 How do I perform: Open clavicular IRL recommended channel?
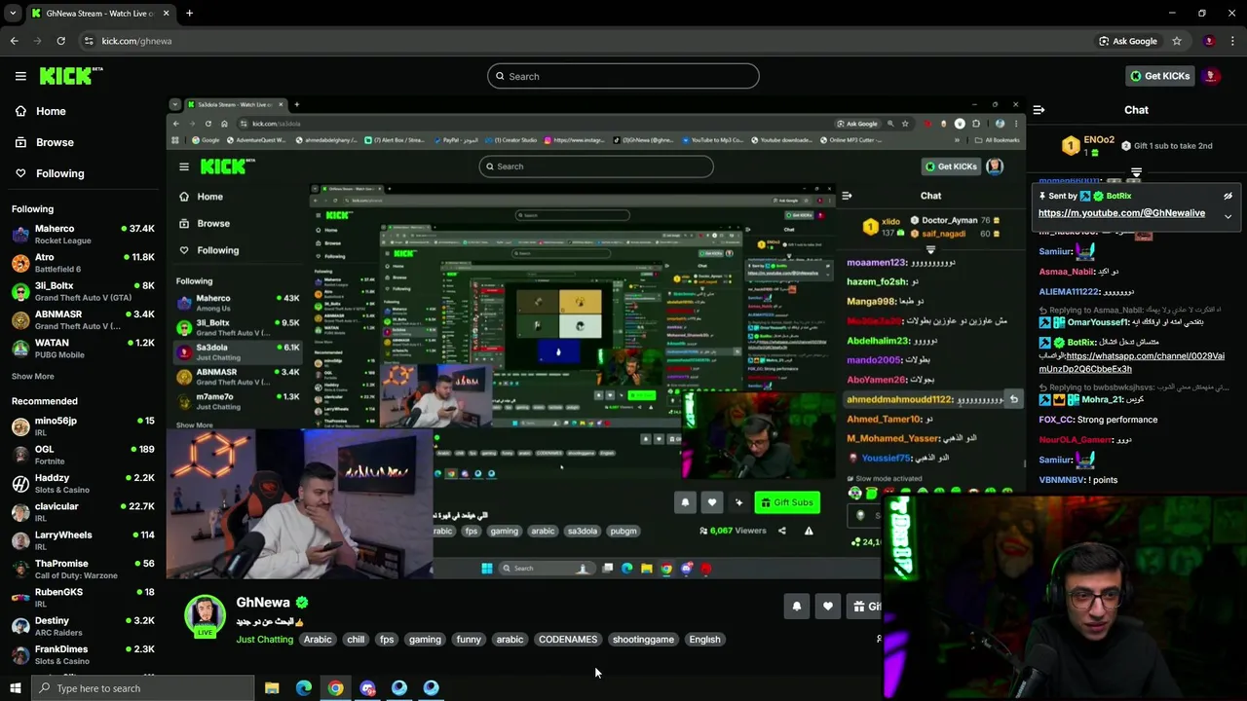(83, 512)
